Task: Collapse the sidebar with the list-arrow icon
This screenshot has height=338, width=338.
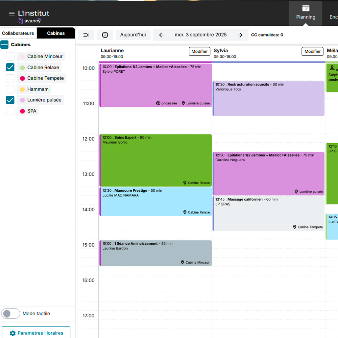Action: pyautogui.click(x=86, y=35)
